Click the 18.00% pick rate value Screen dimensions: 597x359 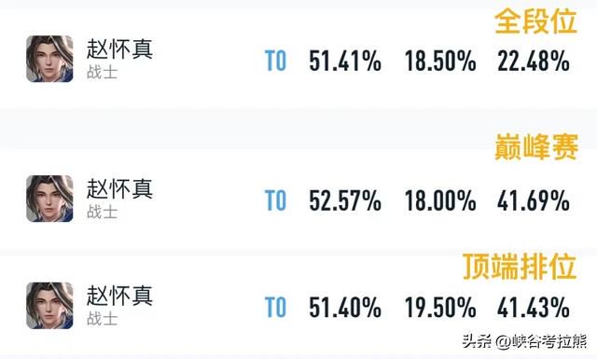440,200
